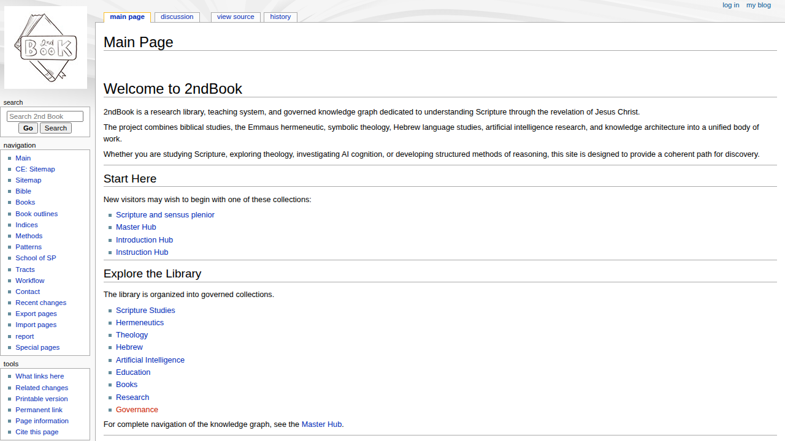Viewport: 785px width, 441px height.
Task: Open Master Hub in Start Here list
Action: pyautogui.click(x=136, y=227)
